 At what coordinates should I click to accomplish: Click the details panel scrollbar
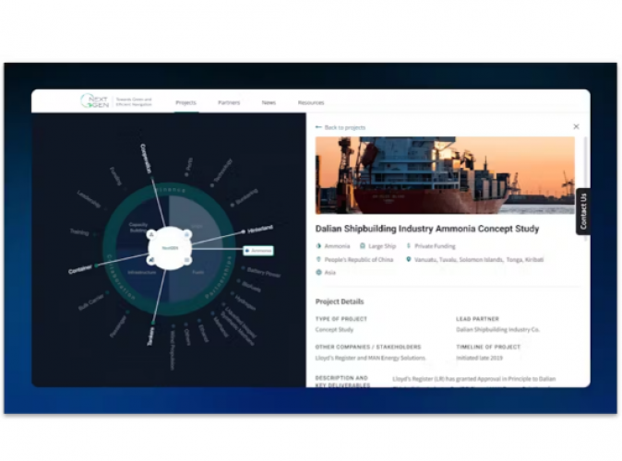[x=585, y=188]
